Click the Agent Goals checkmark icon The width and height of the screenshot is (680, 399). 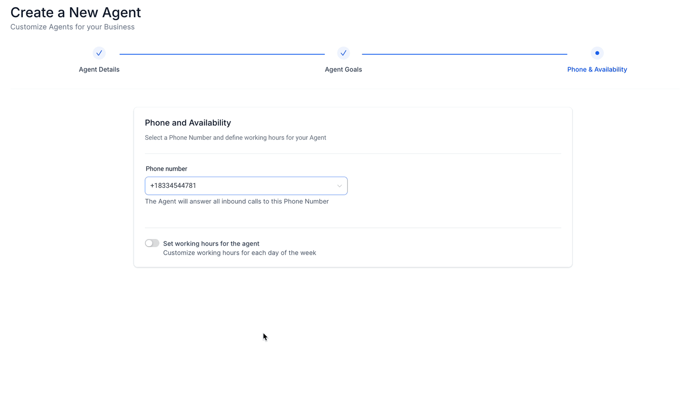click(344, 53)
